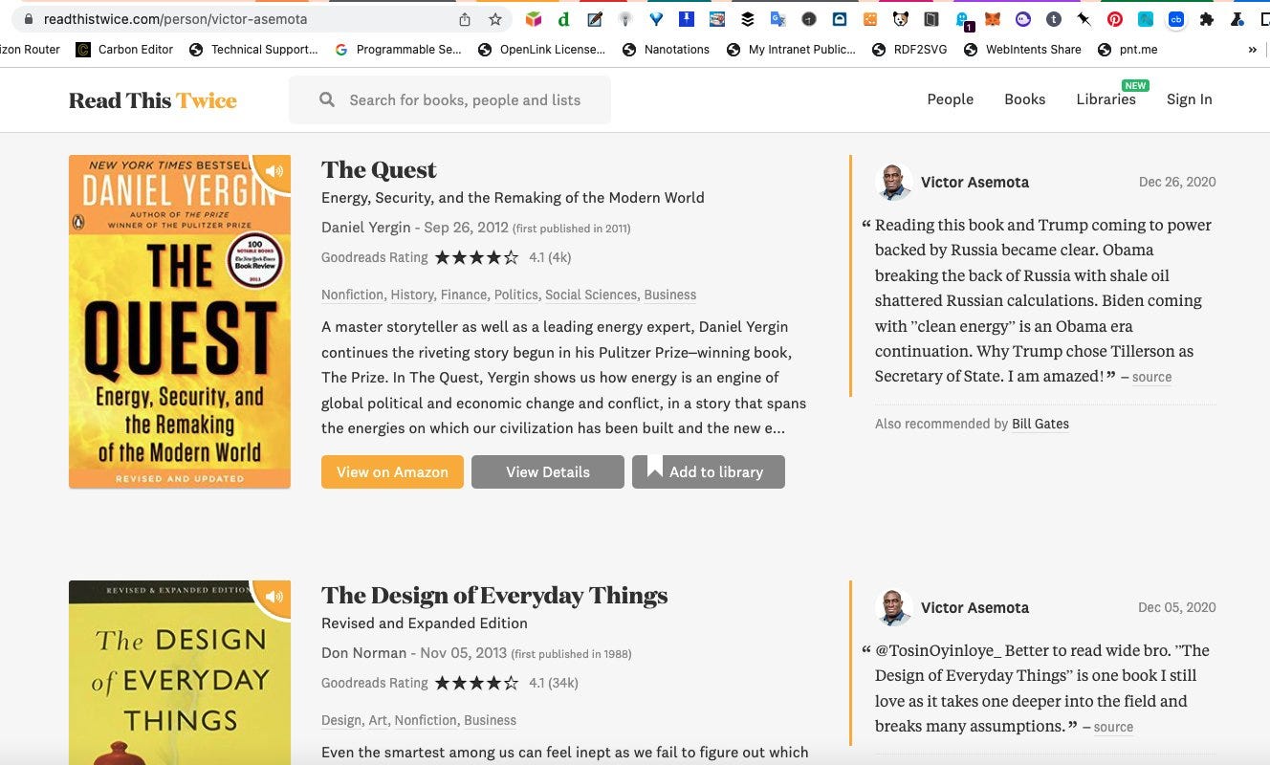The image size is (1270, 765).
Task: Click The Quest book cover image
Action: point(180,321)
